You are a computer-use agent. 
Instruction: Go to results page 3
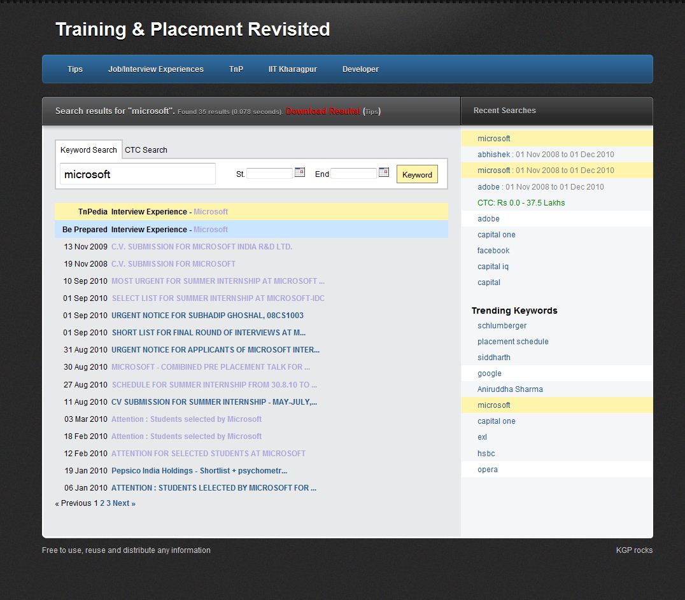[108, 503]
